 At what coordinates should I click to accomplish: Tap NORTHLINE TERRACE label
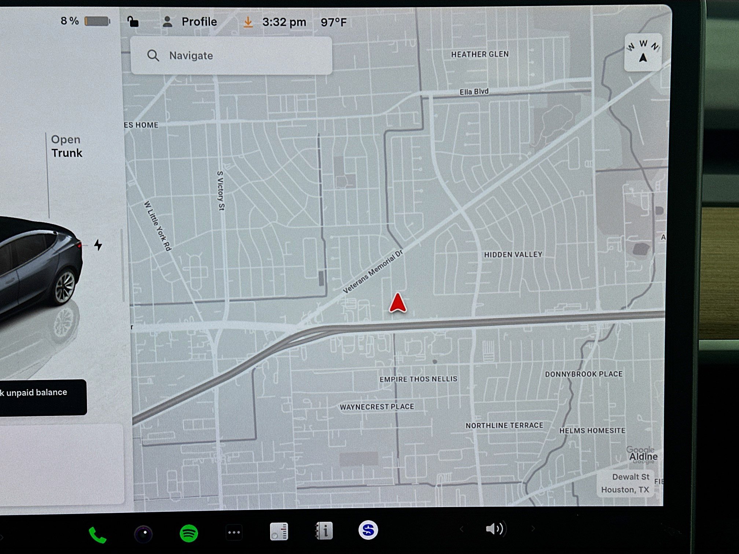(x=504, y=425)
